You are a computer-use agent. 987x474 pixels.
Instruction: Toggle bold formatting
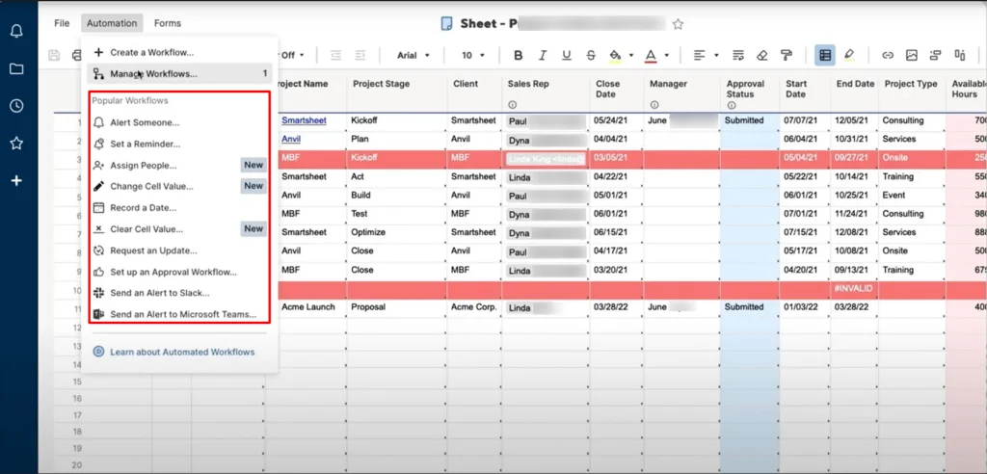pyautogui.click(x=519, y=56)
